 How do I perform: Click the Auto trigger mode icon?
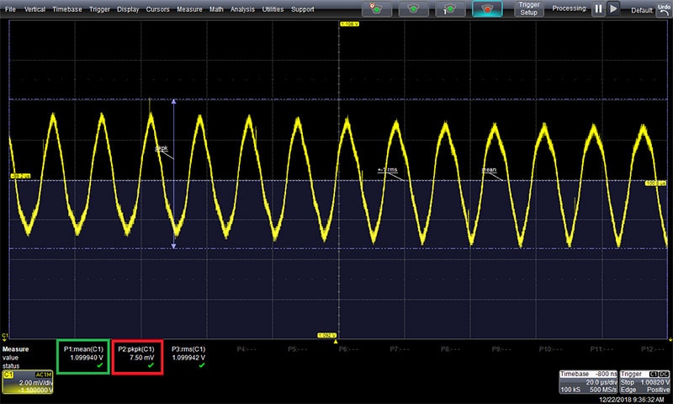380,9
